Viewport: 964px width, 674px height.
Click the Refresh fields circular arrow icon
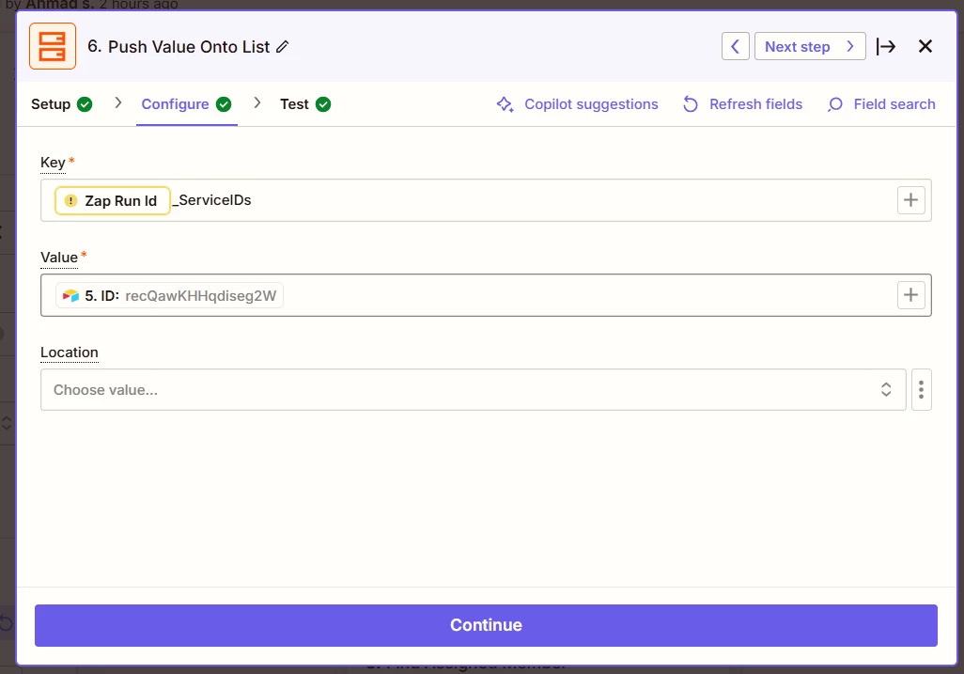pyautogui.click(x=691, y=104)
